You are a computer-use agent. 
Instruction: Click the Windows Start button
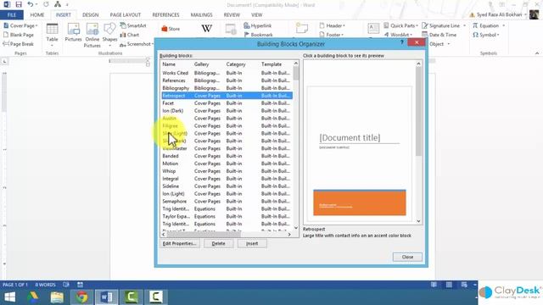9,297
